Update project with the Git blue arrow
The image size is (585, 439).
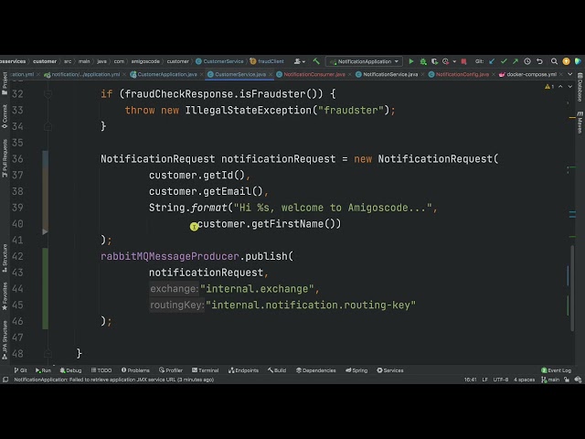pyautogui.click(x=492, y=61)
